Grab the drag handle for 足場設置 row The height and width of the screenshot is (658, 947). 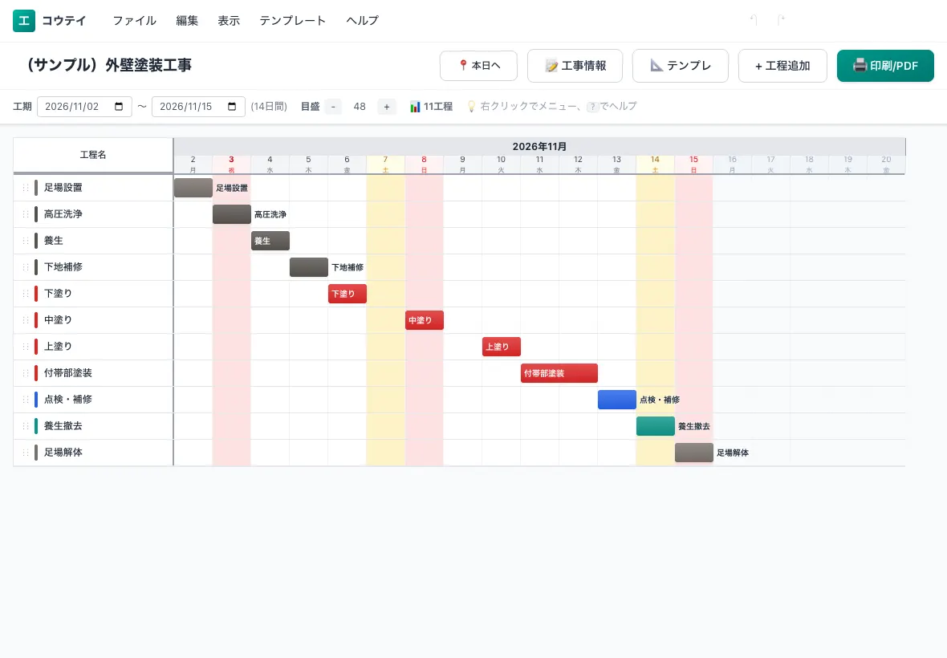26,188
